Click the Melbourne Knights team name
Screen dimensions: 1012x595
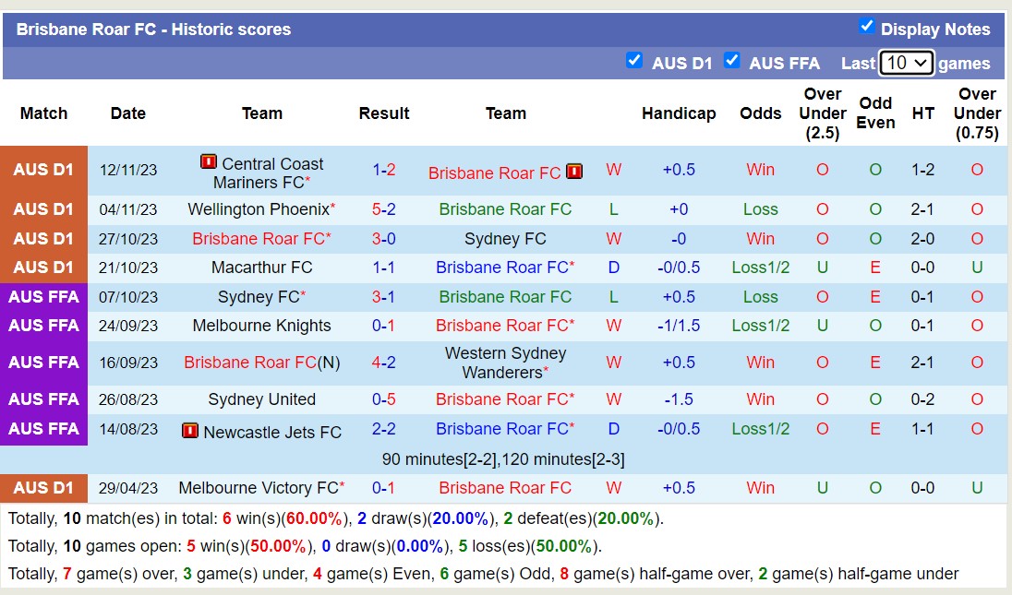[x=262, y=326]
